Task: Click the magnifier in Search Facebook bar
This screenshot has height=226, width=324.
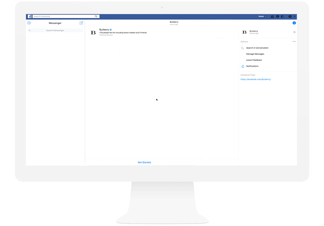Action: pos(96,17)
